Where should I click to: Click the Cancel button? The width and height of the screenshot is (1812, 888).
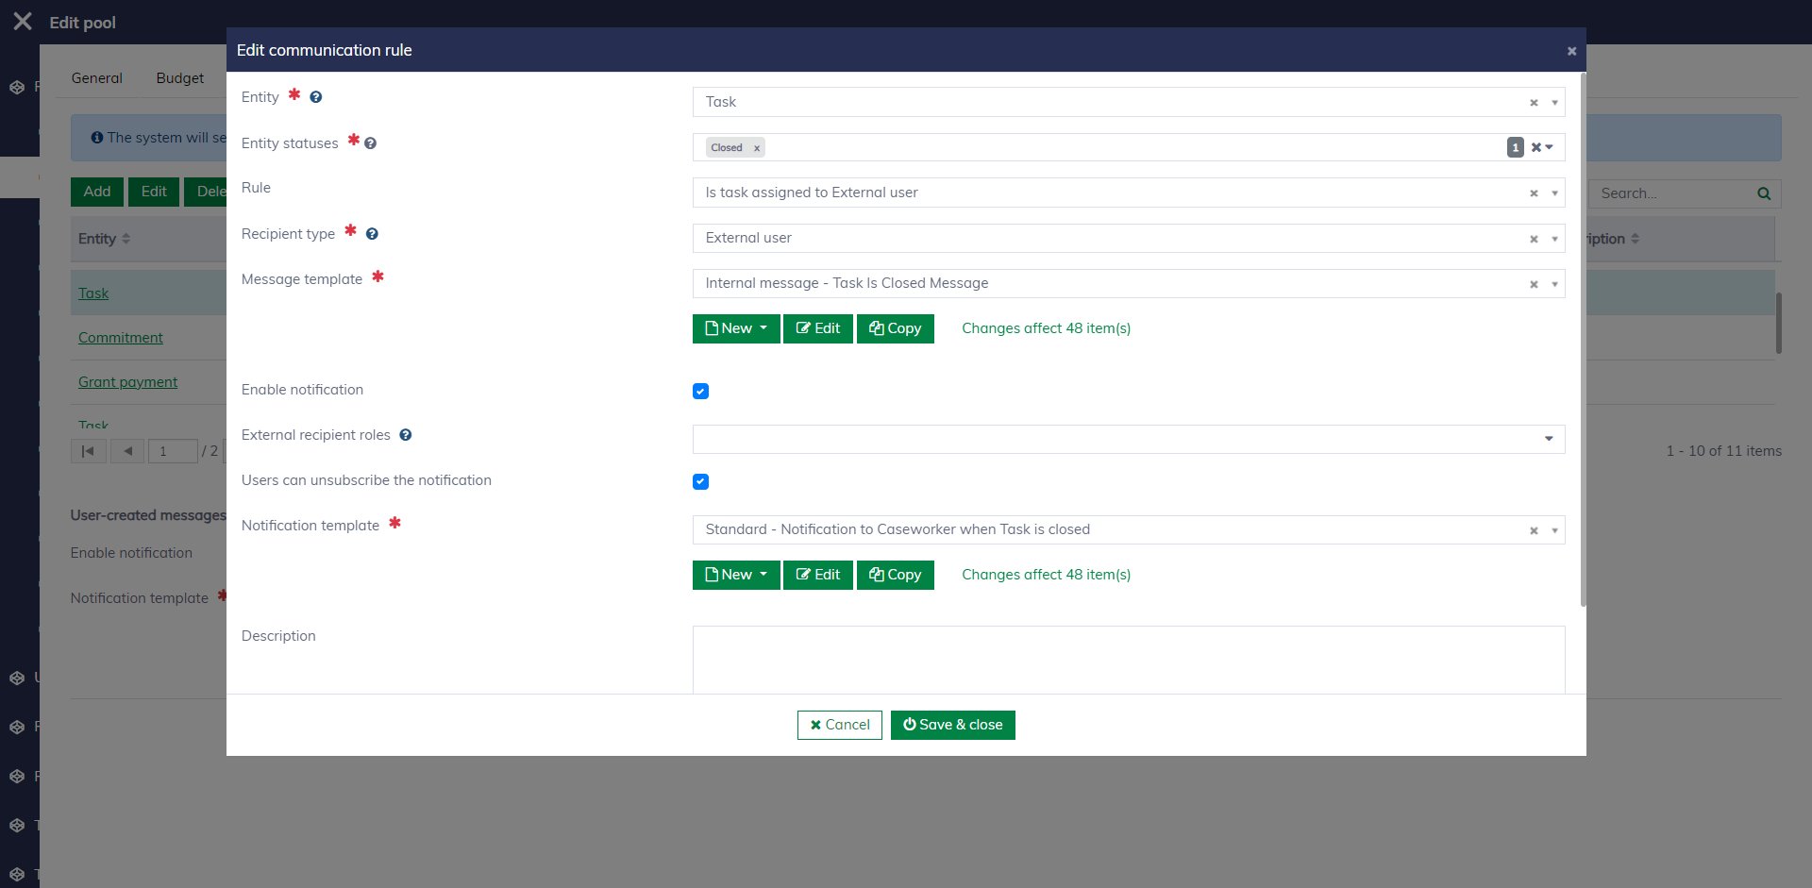click(839, 725)
